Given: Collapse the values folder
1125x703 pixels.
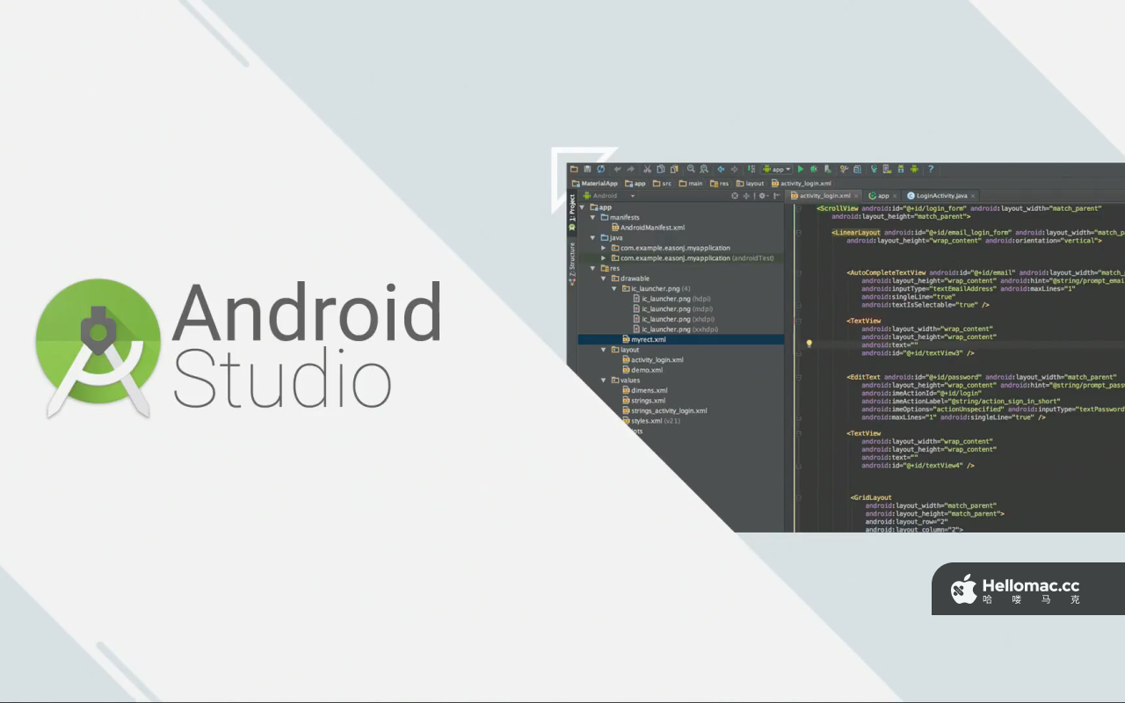Looking at the screenshot, I should coord(603,380).
